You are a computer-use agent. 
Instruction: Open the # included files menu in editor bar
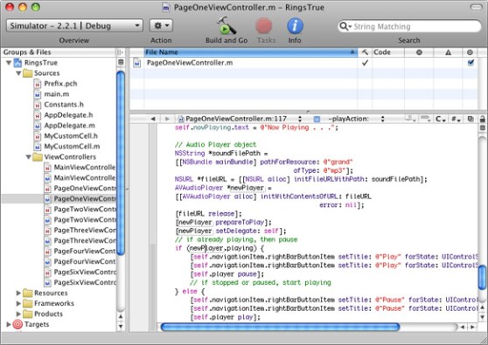456,119
